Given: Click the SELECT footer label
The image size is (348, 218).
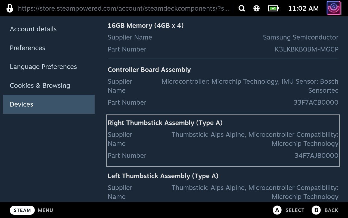Looking at the screenshot, I should pos(295,210).
